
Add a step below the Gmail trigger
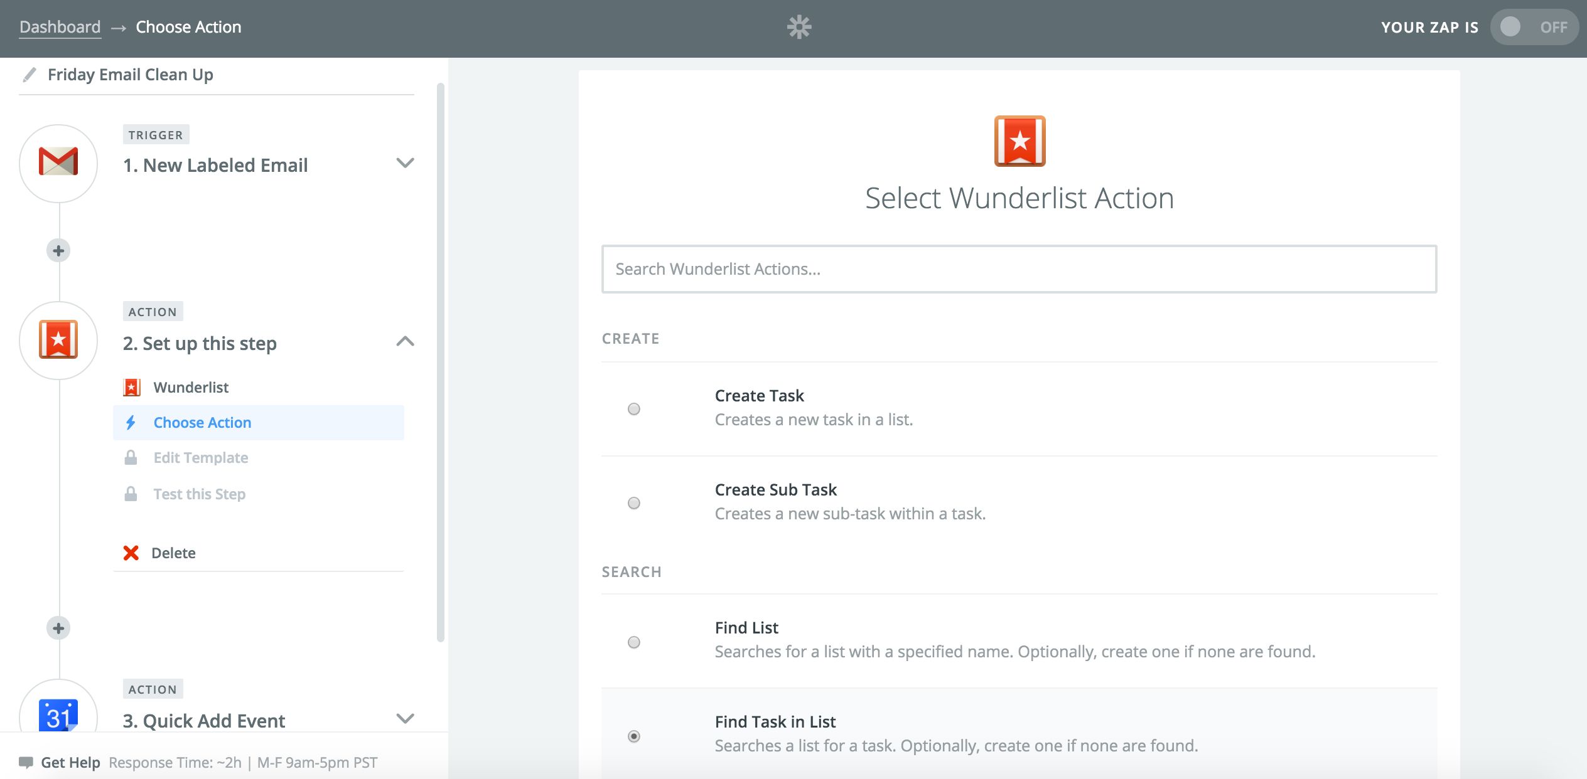pyautogui.click(x=58, y=251)
